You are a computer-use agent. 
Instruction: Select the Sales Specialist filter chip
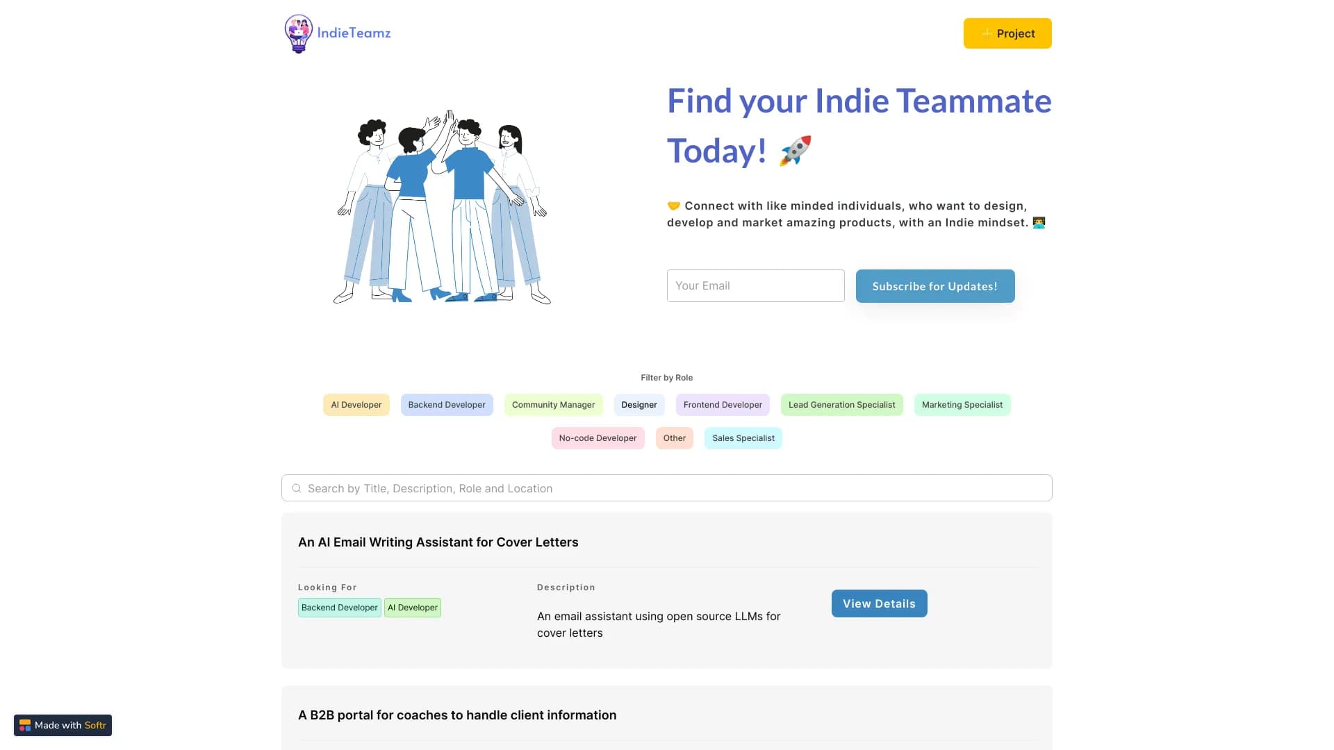tap(743, 437)
